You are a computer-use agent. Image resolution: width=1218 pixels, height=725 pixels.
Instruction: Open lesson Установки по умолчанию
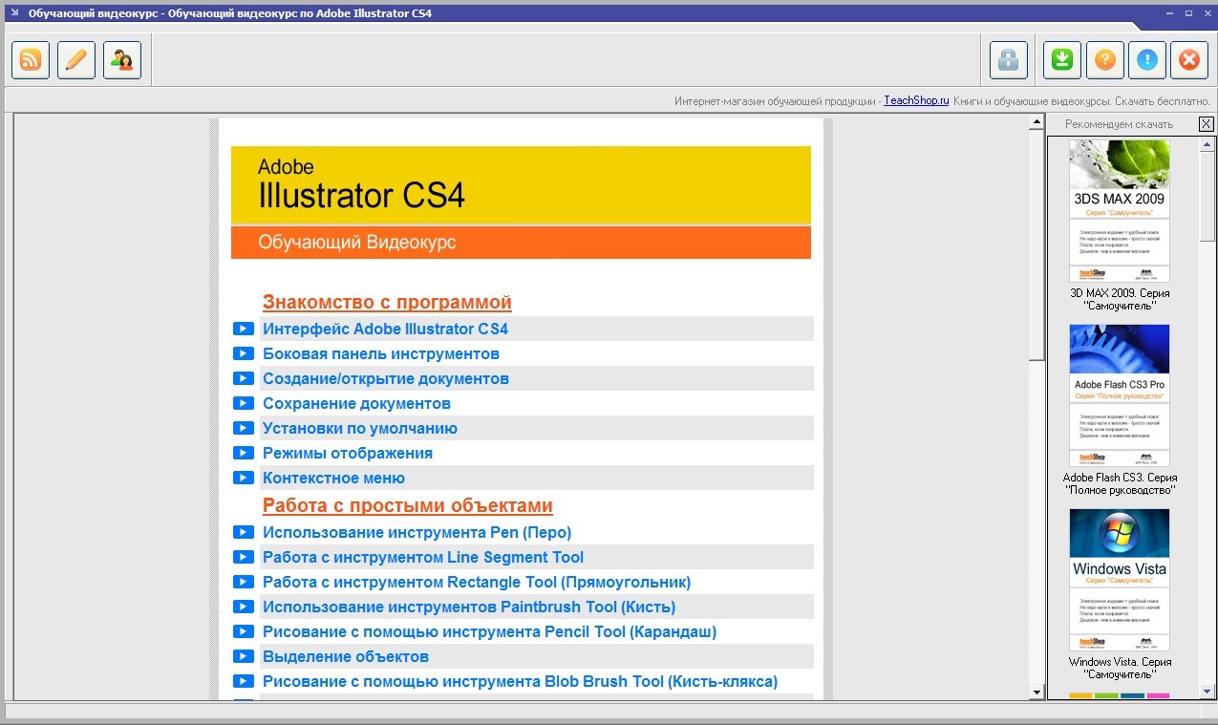[360, 428]
